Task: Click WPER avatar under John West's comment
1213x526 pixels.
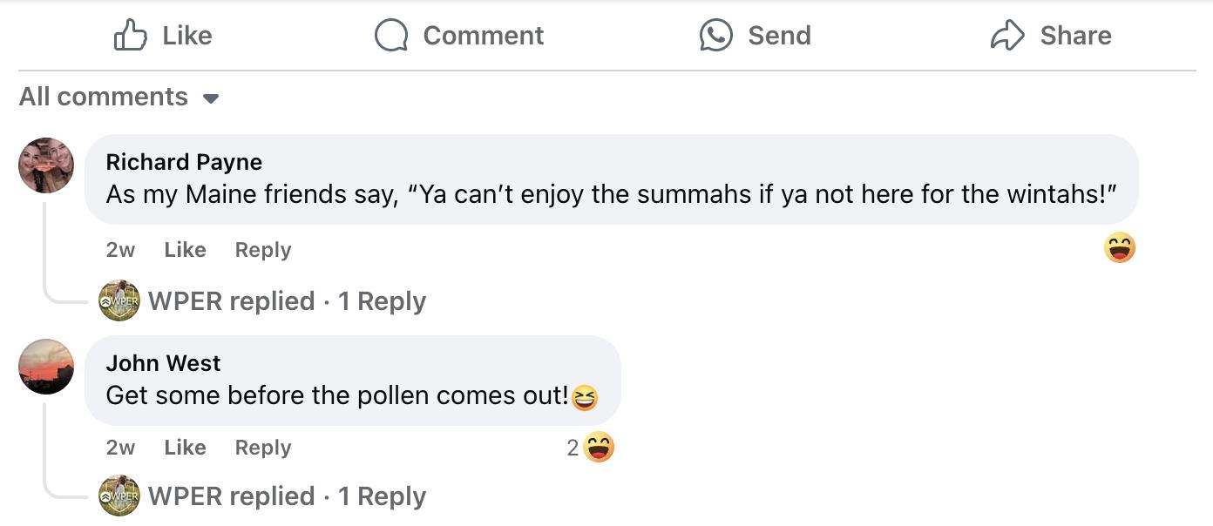Action: [119, 496]
